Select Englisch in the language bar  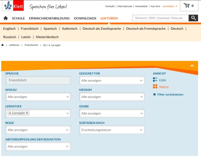pyautogui.click(x=9, y=29)
